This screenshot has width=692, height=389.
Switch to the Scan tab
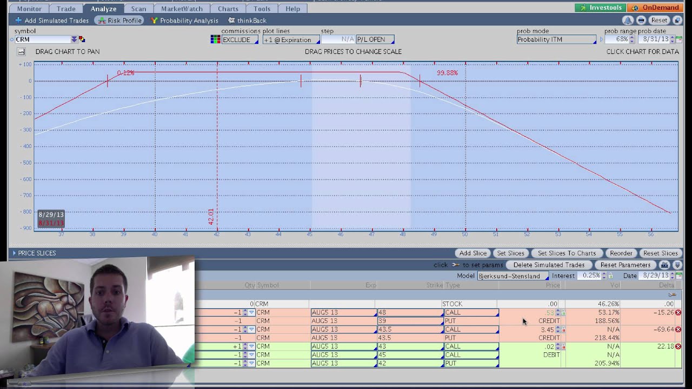pyautogui.click(x=138, y=9)
